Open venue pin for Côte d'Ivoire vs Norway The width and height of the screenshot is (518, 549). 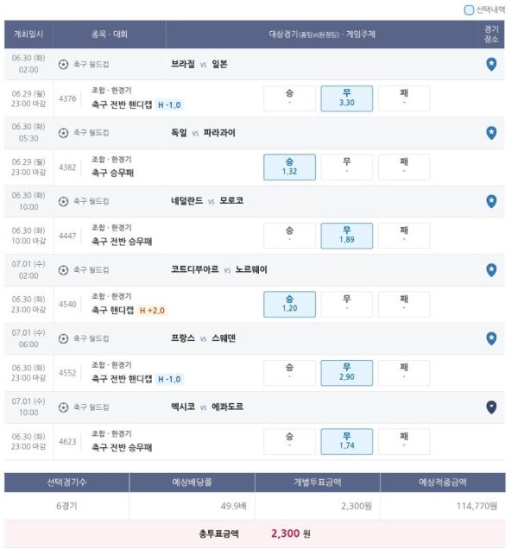coord(491,270)
